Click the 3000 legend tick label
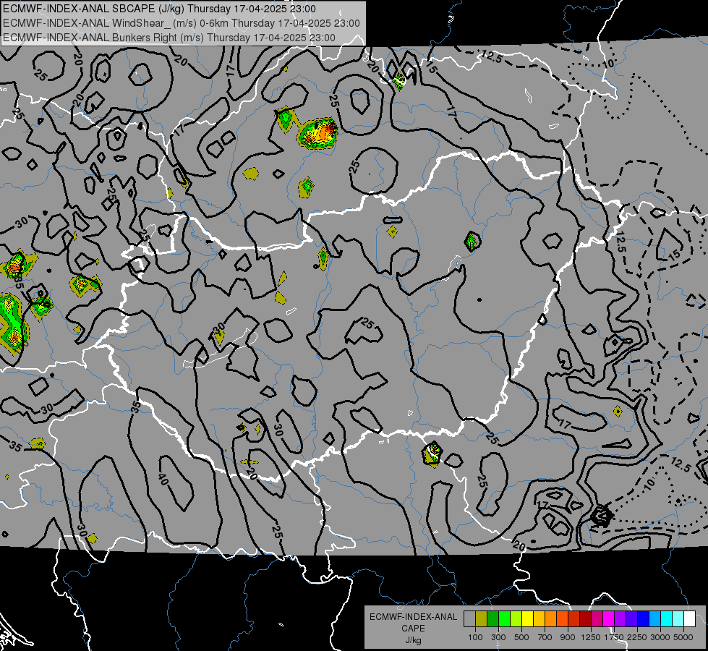Screen dimensions: 708x651 pyautogui.click(x=660, y=637)
